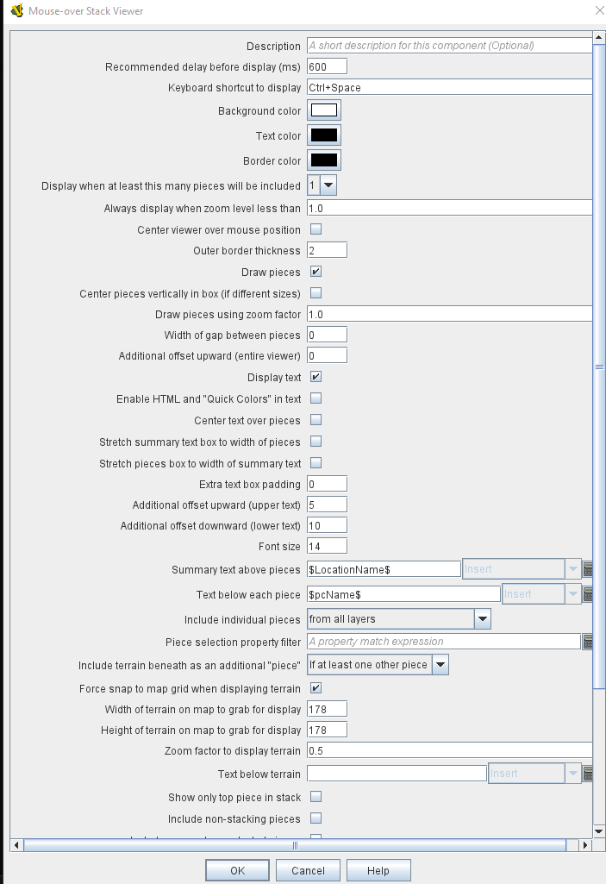This screenshot has width=606, height=884.
Task: Click the Recommended delay before display field
Action: tap(327, 66)
